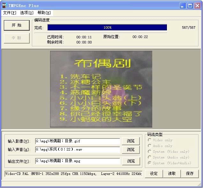Maximize the TMPGEnc Plus window
Image resolution: width=203 pixels, height=188 pixels.
tap(190, 5)
